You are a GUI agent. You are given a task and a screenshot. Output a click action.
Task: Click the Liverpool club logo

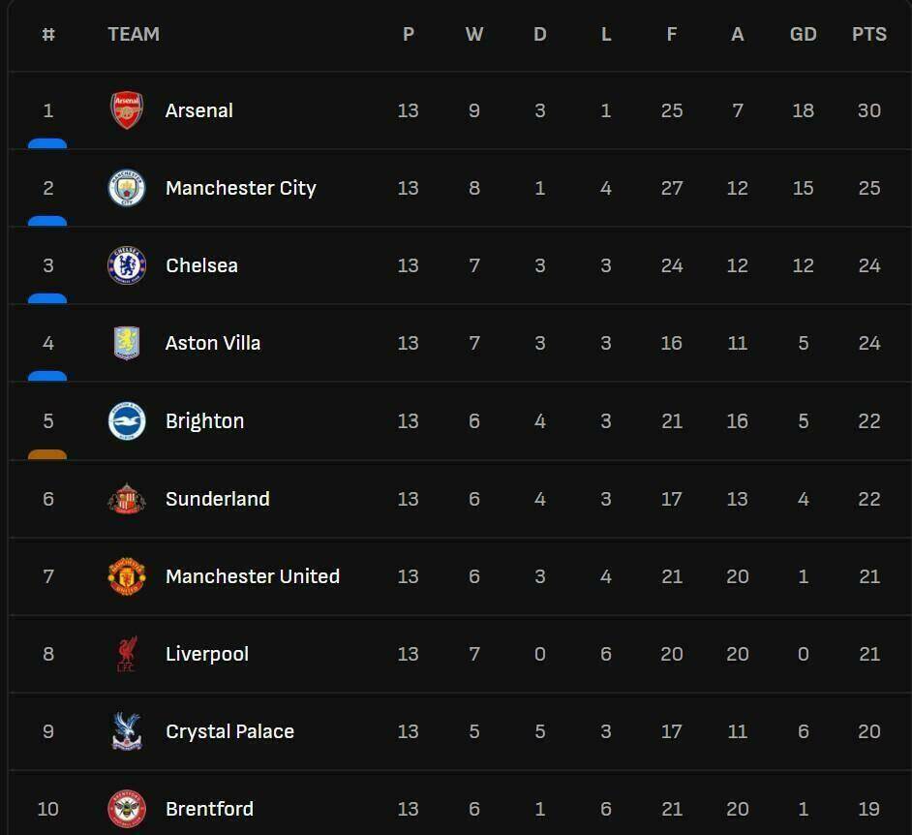pos(127,654)
